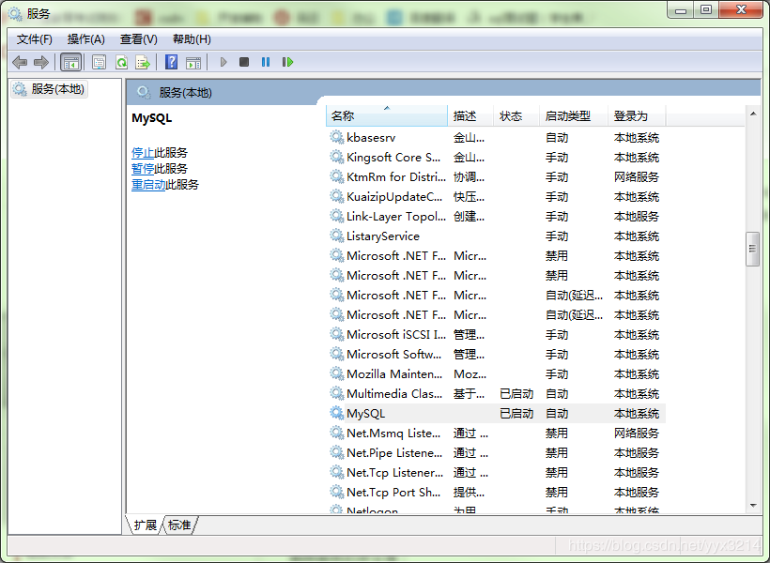Sort services by the 名称 column header
This screenshot has height=563, width=770.
(x=386, y=115)
